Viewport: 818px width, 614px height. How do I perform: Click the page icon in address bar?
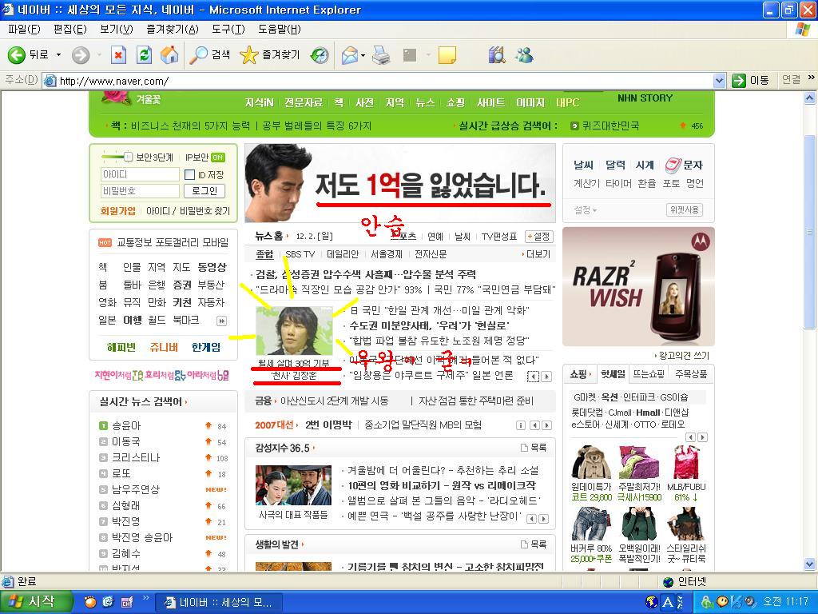50,81
